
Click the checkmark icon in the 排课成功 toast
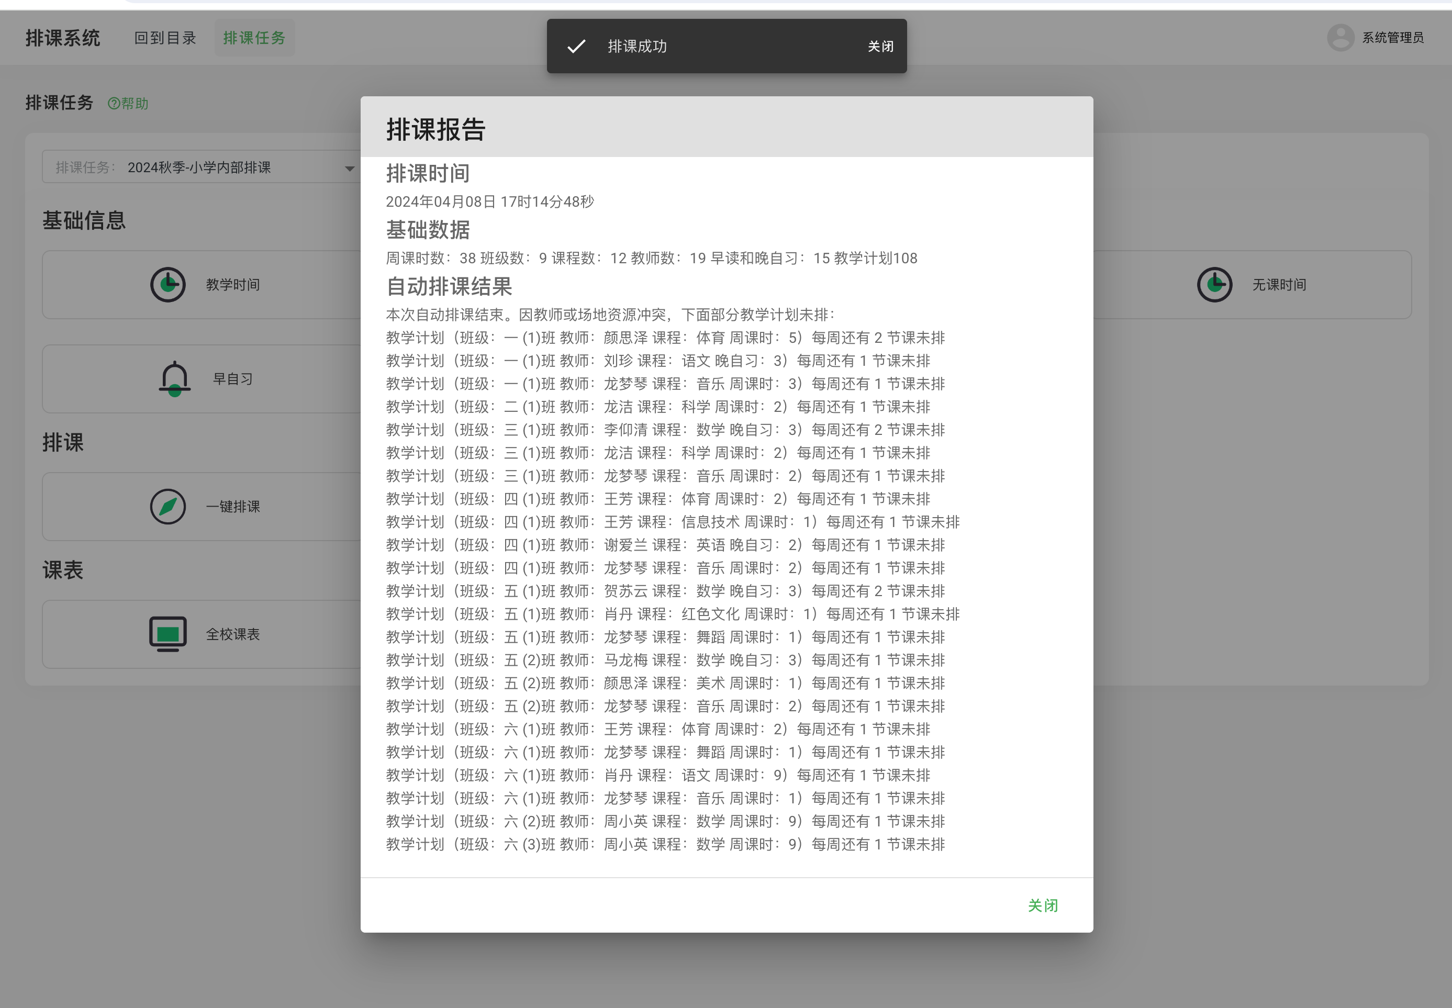[575, 46]
